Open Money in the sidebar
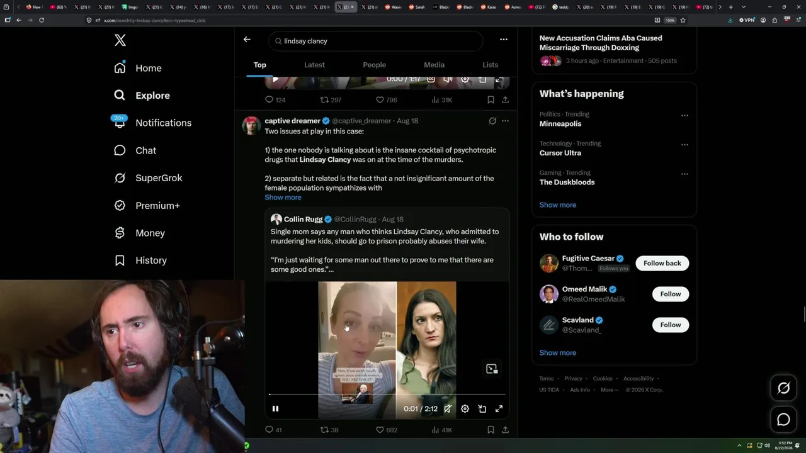This screenshot has height=453, width=806. coord(139,233)
